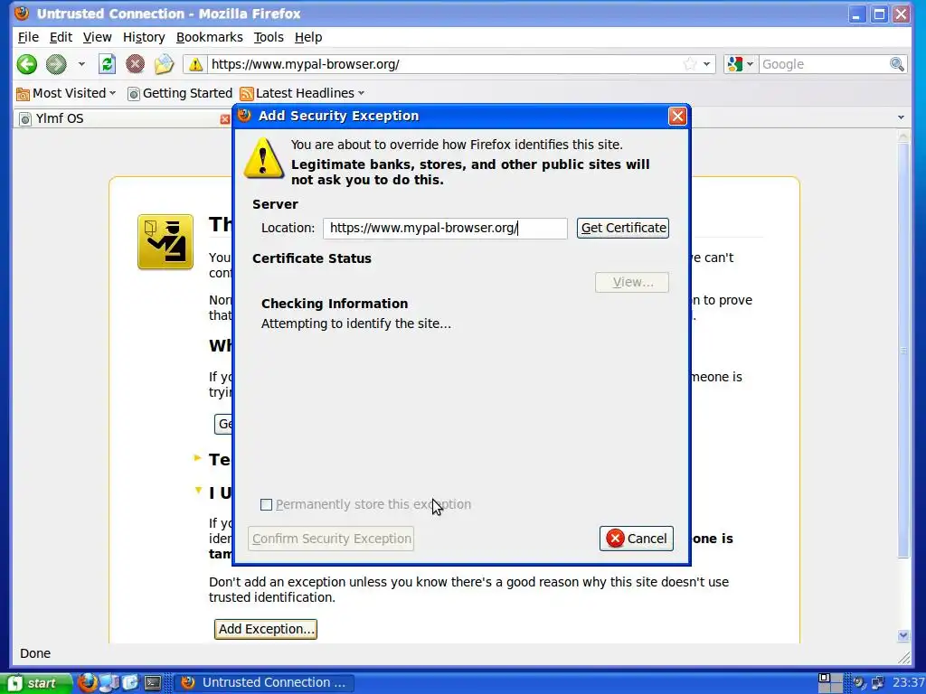
Task: Click the browser address bar URL
Action: (443, 64)
